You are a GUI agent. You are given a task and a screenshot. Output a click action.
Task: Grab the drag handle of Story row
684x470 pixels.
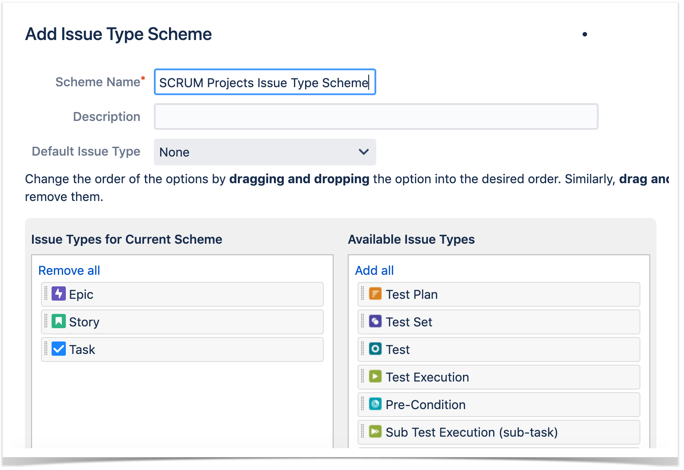click(x=46, y=321)
